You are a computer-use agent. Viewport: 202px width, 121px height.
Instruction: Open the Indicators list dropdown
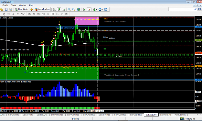click(x=95, y=9)
